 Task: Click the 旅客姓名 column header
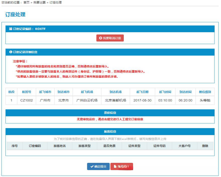tap(60, 146)
